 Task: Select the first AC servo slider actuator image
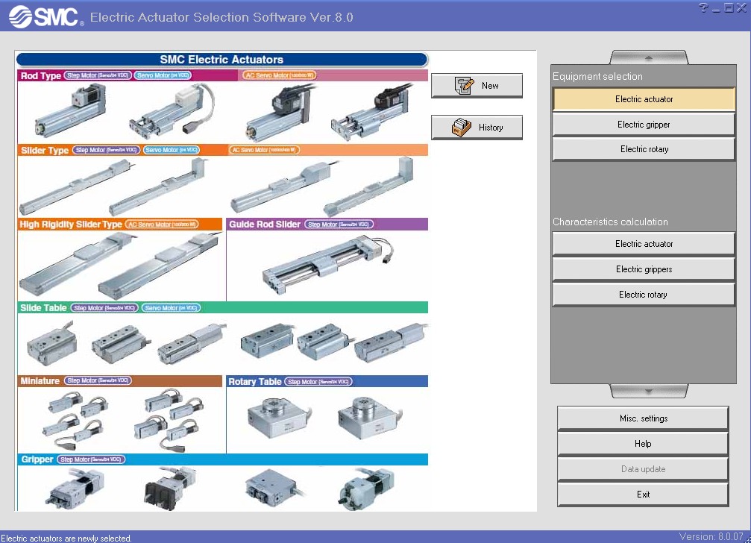click(283, 188)
